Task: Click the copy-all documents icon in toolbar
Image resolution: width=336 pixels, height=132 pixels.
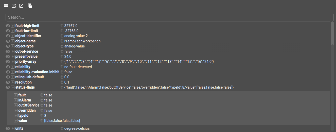Action: (30, 6)
